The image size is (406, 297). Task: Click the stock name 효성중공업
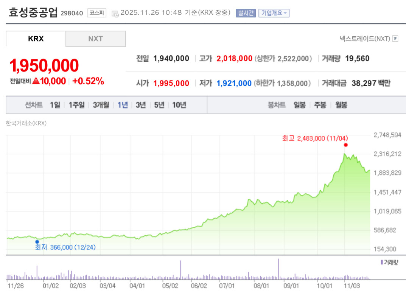[x=33, y=12]
